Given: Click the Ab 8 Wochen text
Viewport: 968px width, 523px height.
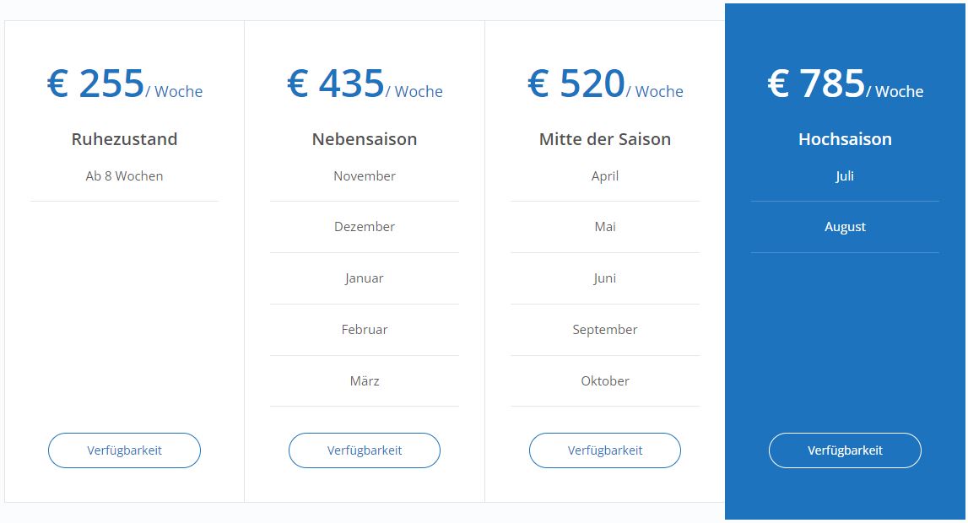Looking at the screenshot, I should pos(124,175).
